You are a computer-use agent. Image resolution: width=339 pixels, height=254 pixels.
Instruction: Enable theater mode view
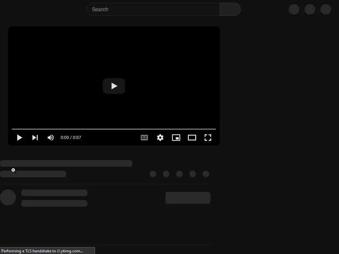click(x=192, y=138)
